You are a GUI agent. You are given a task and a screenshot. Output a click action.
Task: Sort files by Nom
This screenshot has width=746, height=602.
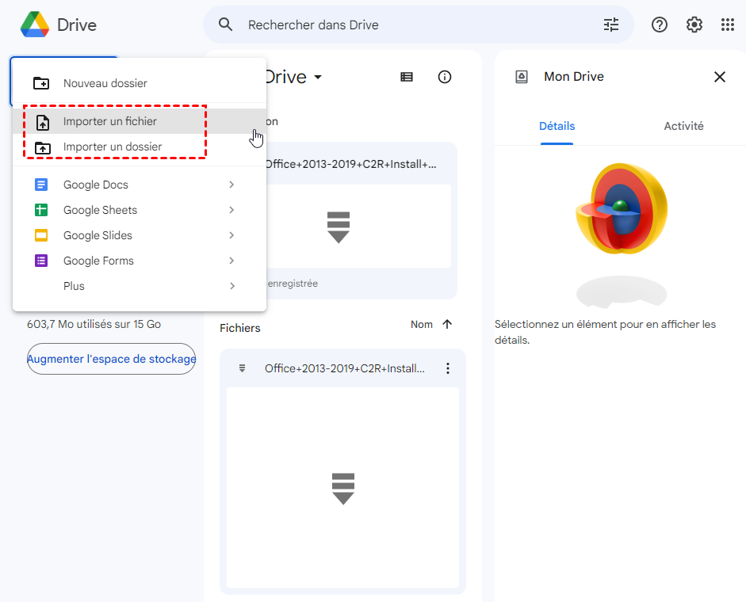[422, 324]
